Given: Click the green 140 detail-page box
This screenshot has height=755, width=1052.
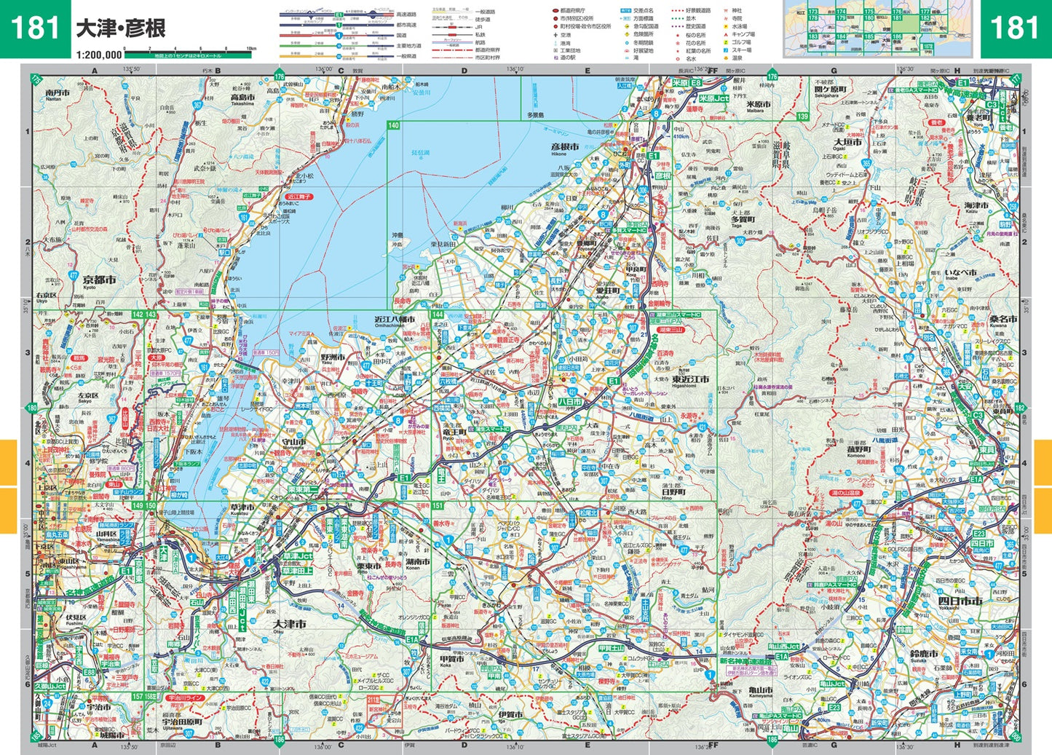Looking at the screenshot, I should click(393, 125).
